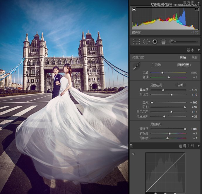Click the wedding photo preview image
The height and width of the screenshot is (194, 202).
(64, 97)
